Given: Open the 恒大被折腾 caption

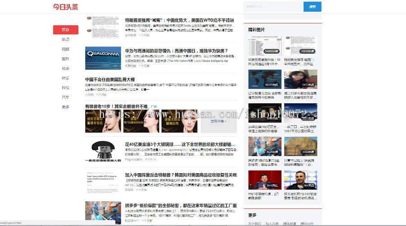Looking at the screenshot, I should (300, 196).
